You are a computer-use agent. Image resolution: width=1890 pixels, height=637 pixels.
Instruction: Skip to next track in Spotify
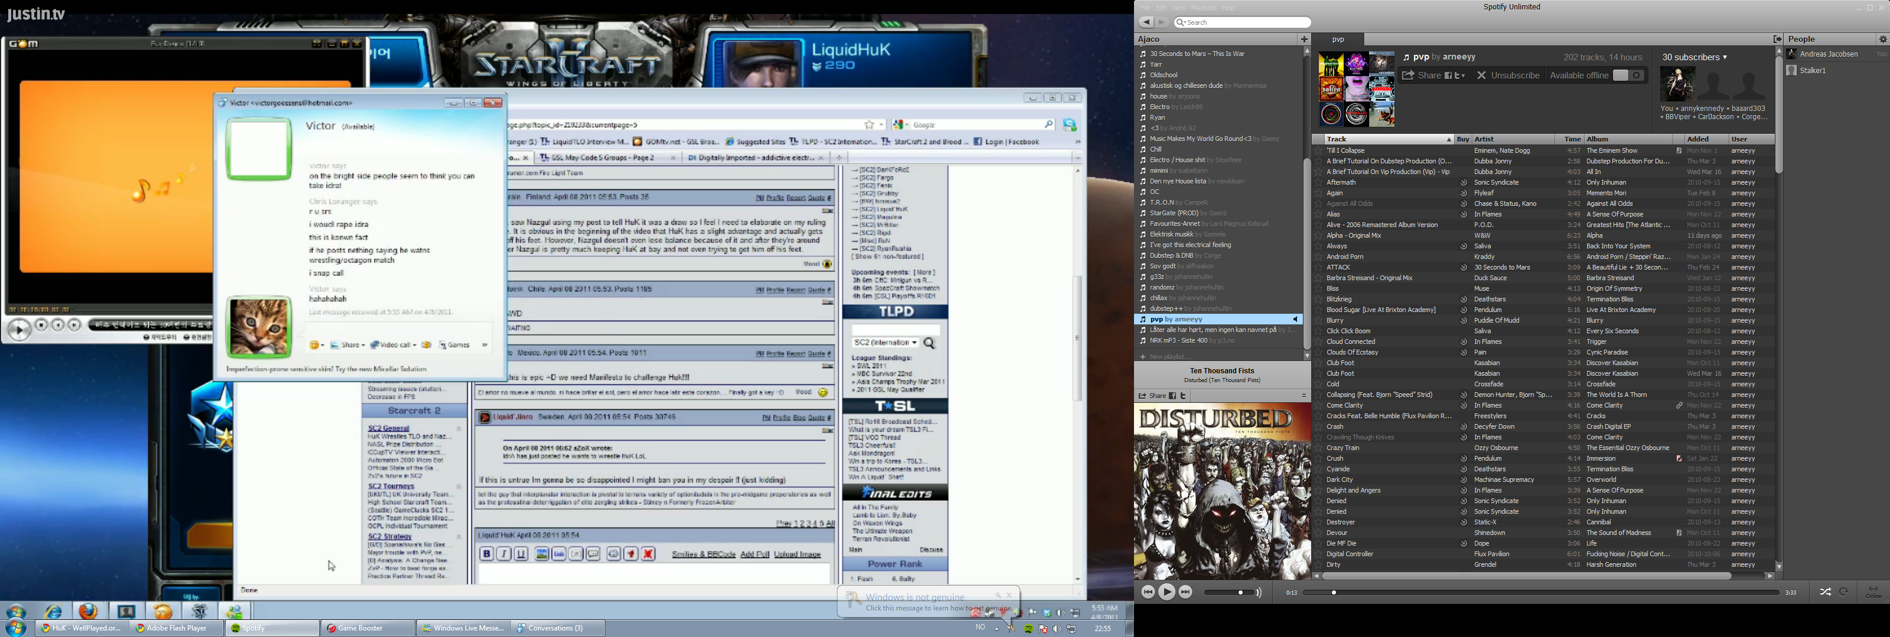tap(1185, 592)
